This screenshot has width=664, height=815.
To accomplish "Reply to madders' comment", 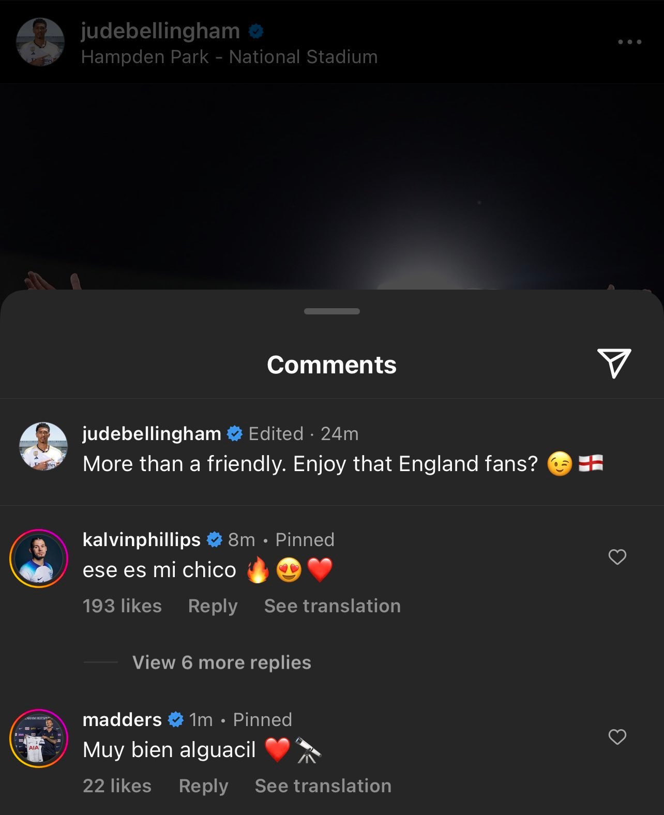I will tap(204, 786).
